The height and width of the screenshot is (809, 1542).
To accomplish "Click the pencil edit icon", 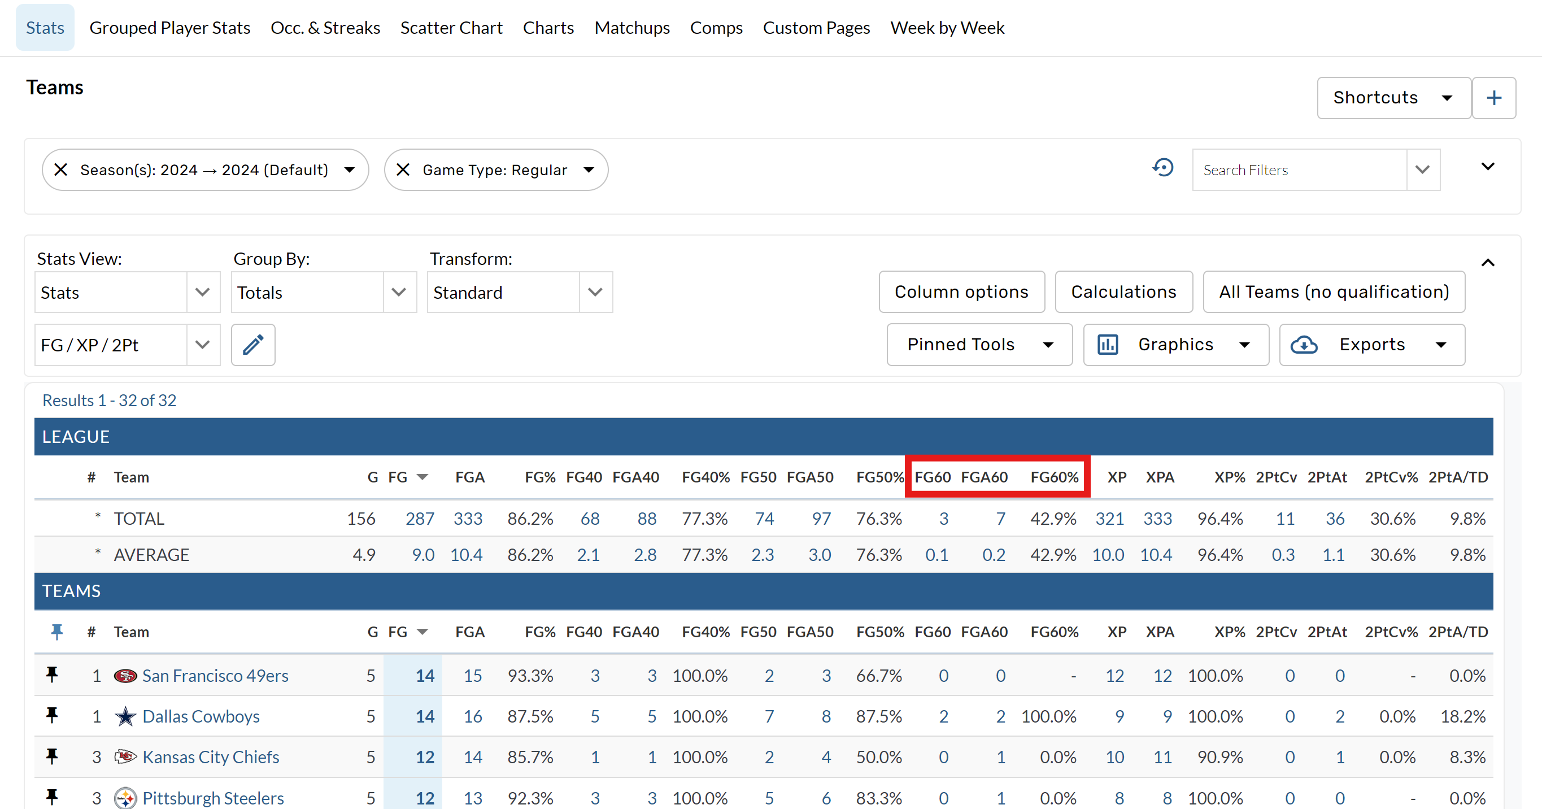I will (x=252, y=345).
